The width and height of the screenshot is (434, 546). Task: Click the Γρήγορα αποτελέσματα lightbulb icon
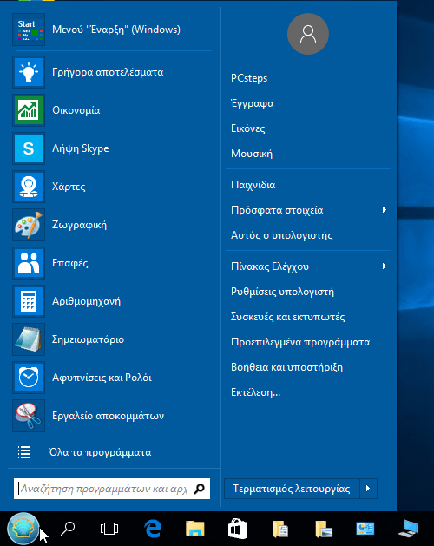[29, 72]
